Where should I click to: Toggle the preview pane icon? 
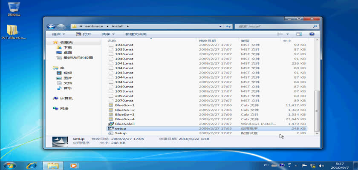[299, 34]
